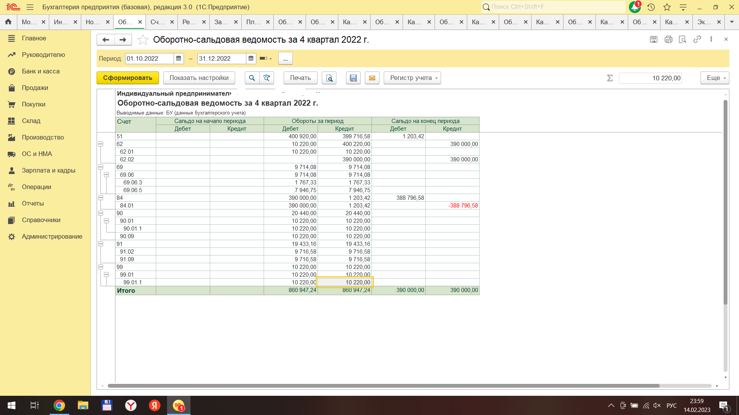Open the notifications bell icon
This screenshot has width=739, height=415.
[634, 7]
